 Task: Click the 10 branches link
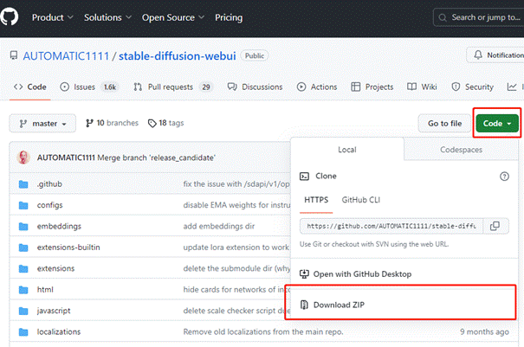pyautogui.click(x=112, y=124)
